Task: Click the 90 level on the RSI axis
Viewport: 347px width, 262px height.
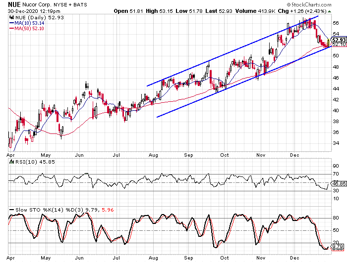Action: [x=336, y=166]
